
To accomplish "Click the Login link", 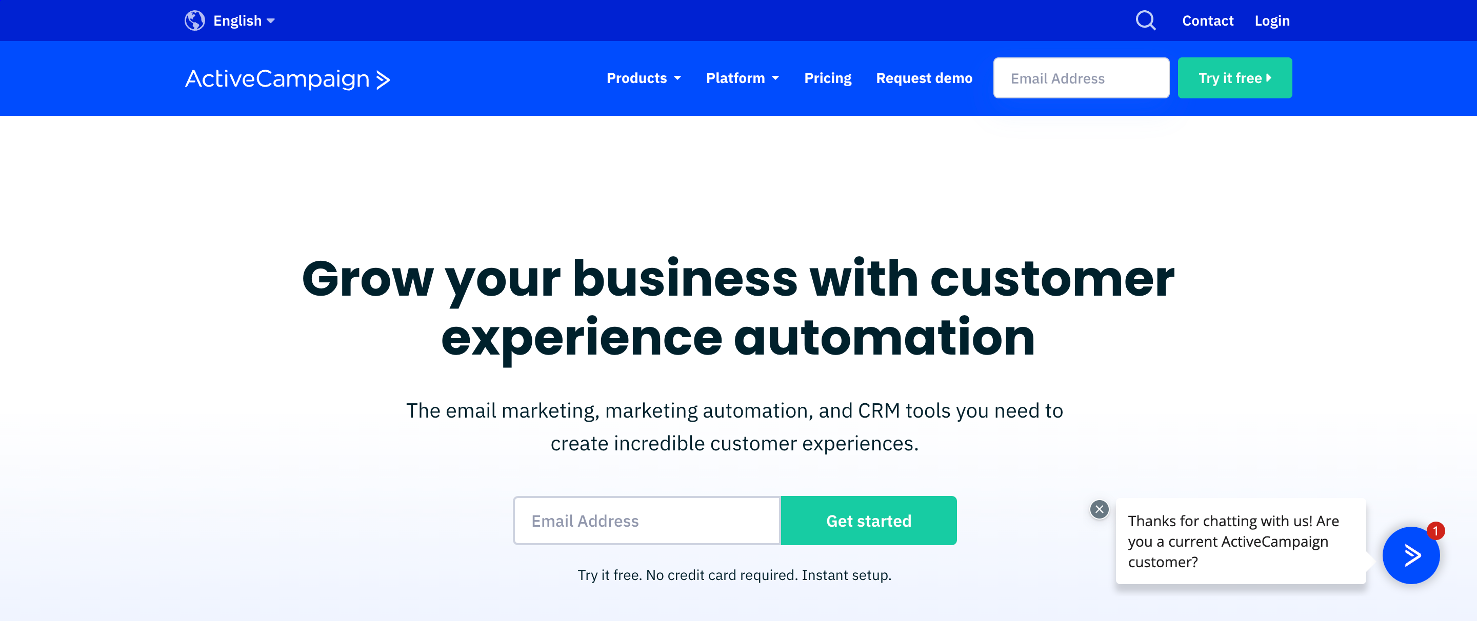I will pos(1273,20).
